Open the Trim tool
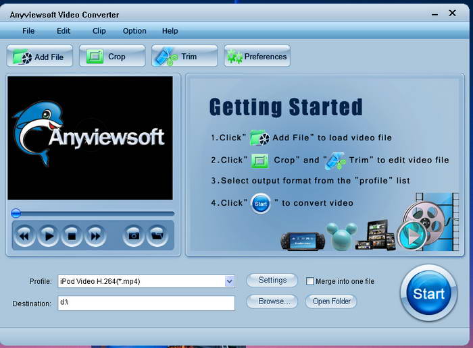This screenshot has height=348, width=473. (184, 57)
